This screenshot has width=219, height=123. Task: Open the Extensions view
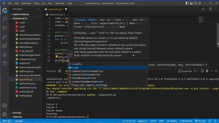coord(4,46)
